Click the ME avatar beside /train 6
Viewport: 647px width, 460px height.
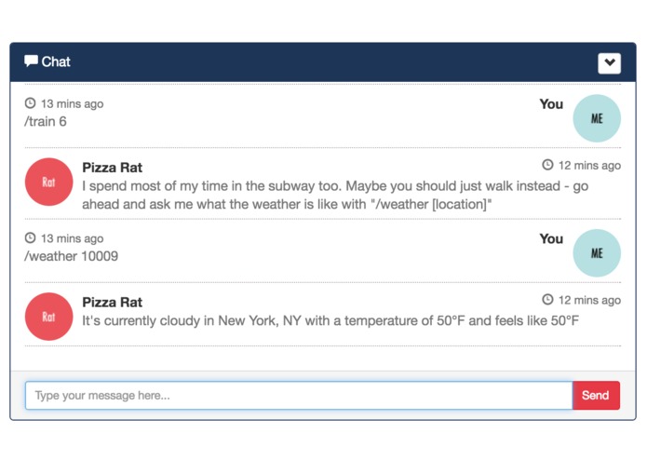(597, 118)
